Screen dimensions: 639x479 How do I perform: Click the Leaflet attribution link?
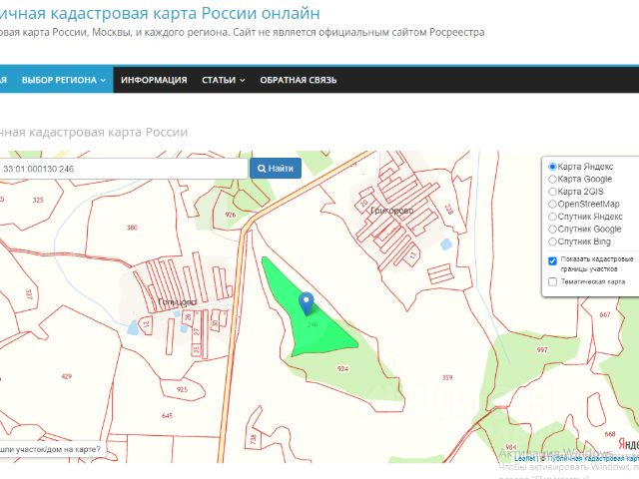coord(524,459)
